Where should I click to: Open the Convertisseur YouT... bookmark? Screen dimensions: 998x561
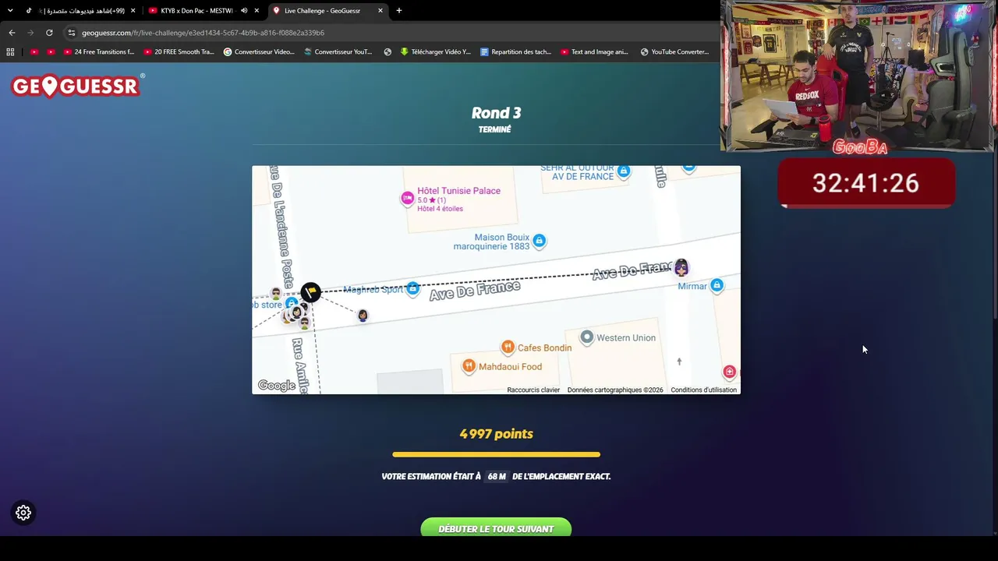tap(338, 52)
